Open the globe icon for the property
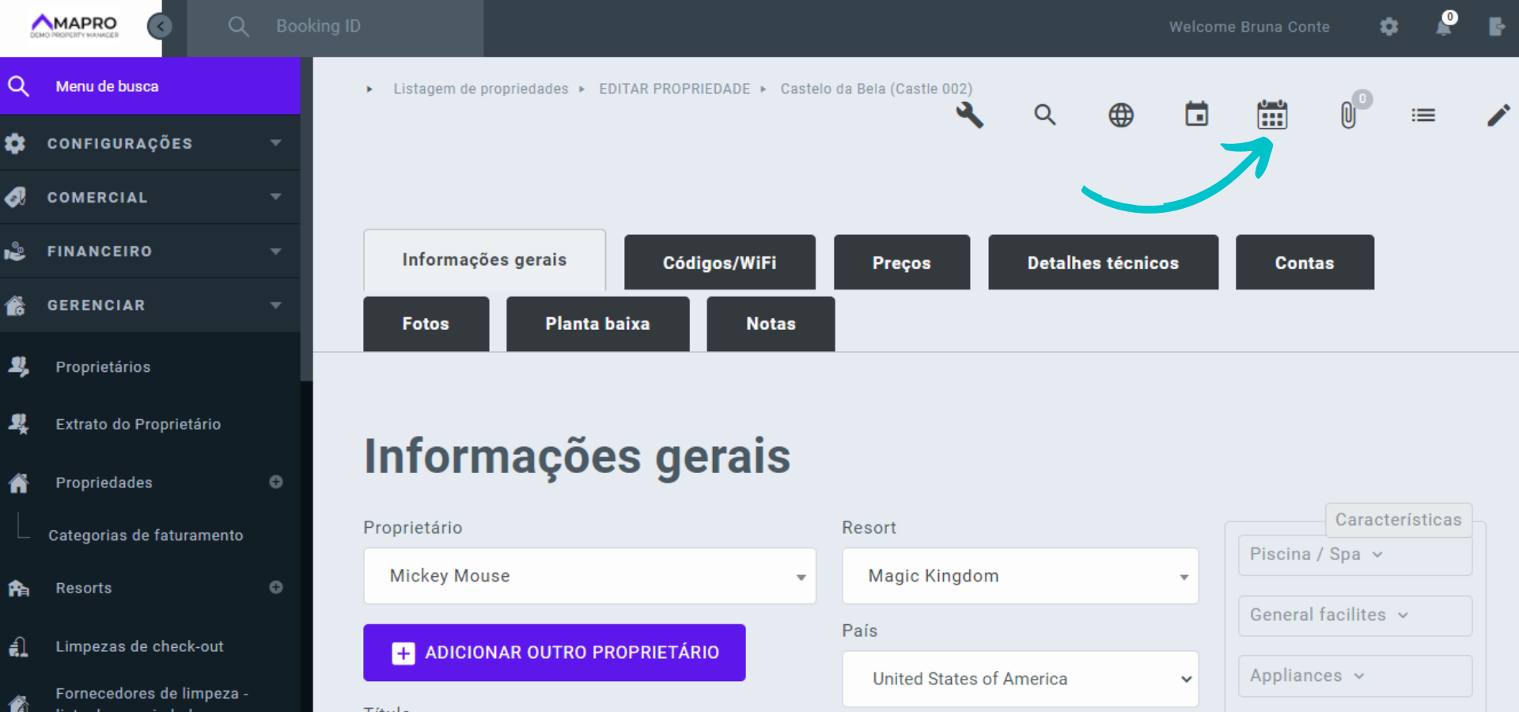This screenshot has width=1519, height=712. (1119, 116)
